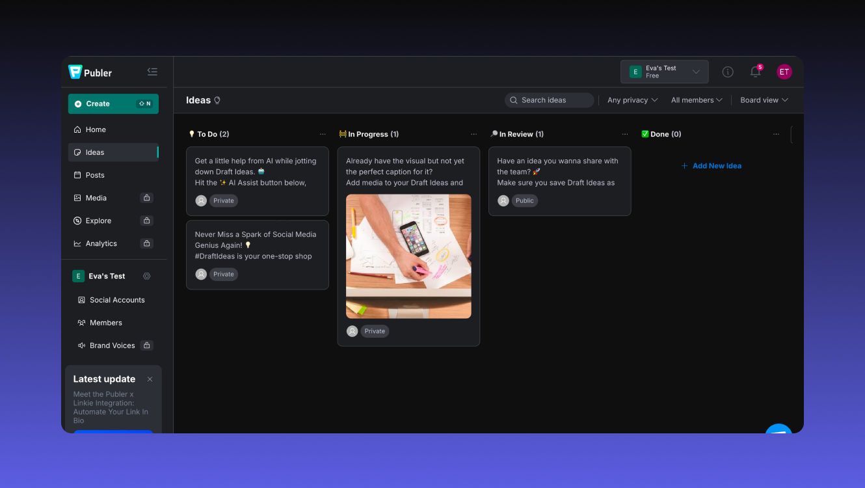The height and width of the screenshot is (488, 865).
Task: Go to Posts in the sidebar
Action: coord(113,175)
